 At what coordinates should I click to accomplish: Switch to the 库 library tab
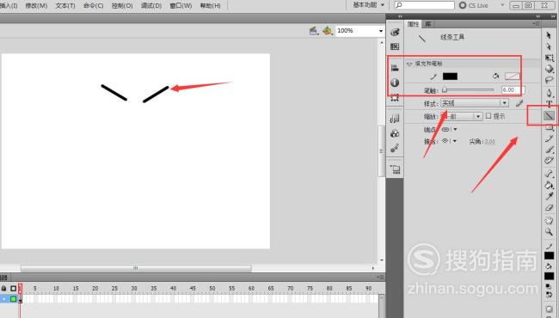[427, 24]
